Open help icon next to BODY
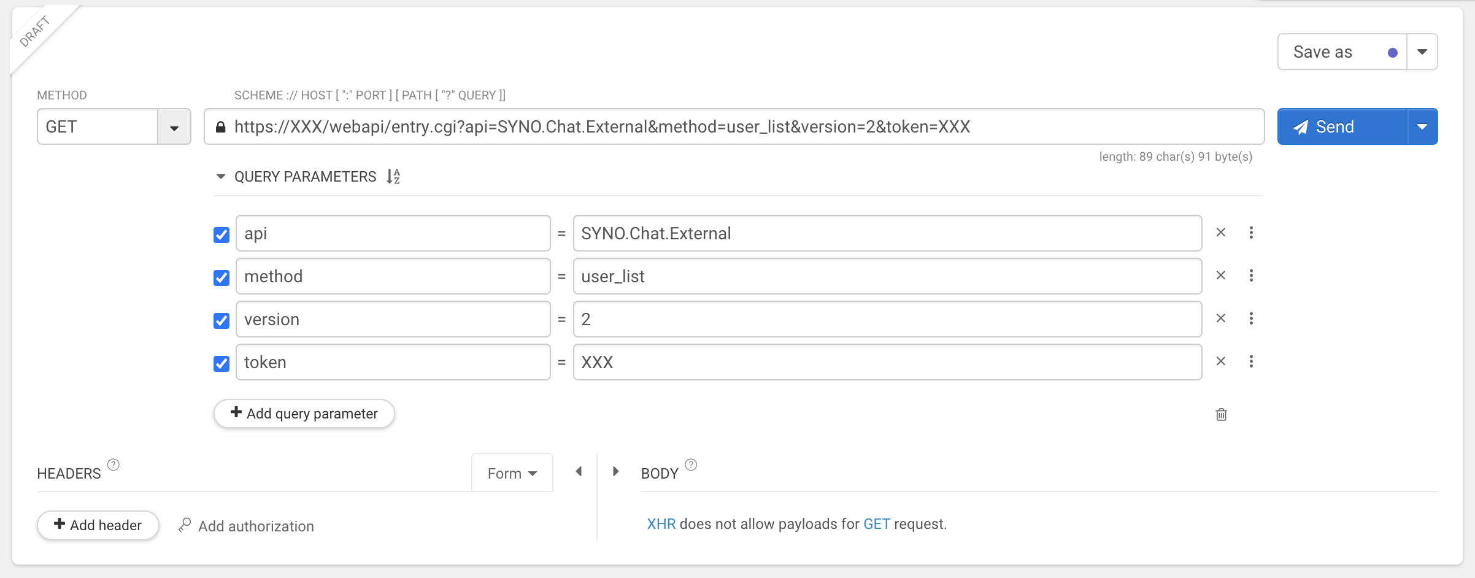The height and width of the screenshot is (578, 1475). pyautogui.click(x=691, y=464)
